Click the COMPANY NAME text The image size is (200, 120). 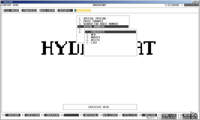tap(10, 5)
